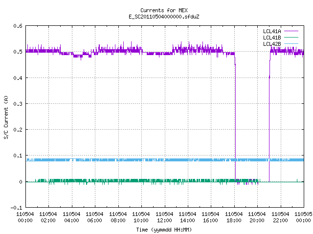Click the 14:00 time tick label
This screenshot has height=234, width=313.
click(x=187, y=220)
